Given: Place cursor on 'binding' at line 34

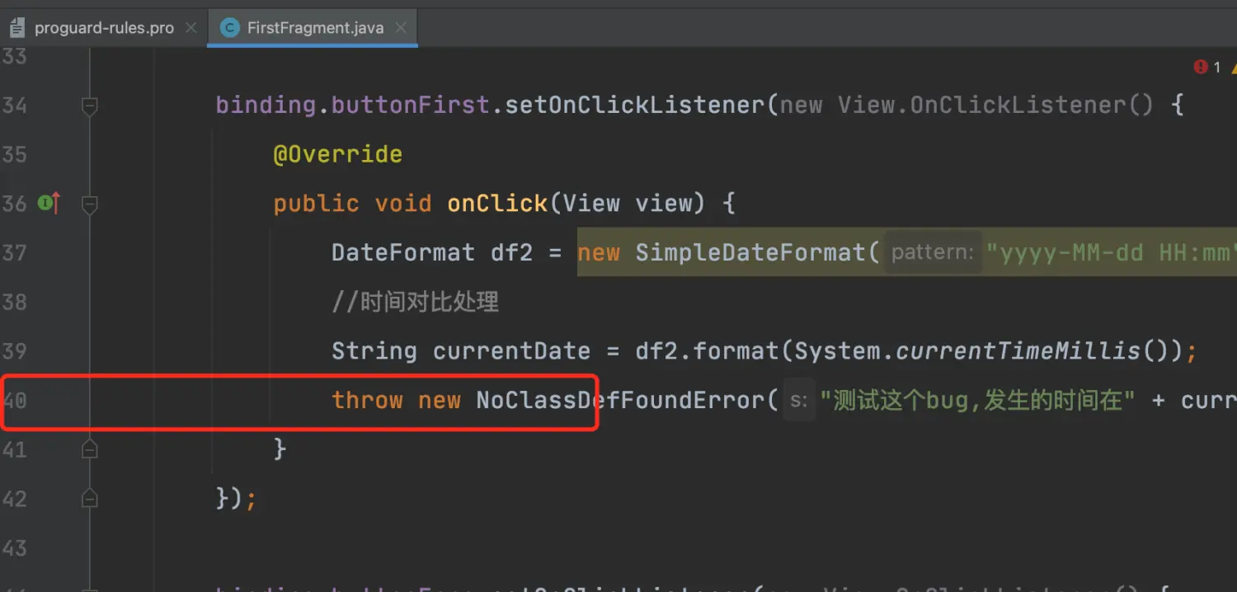Looking at the screenshot, I should click(x=266, y=106).
